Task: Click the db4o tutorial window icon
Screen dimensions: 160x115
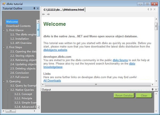Action: click(4, 4)
